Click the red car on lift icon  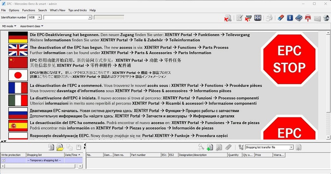308,18
